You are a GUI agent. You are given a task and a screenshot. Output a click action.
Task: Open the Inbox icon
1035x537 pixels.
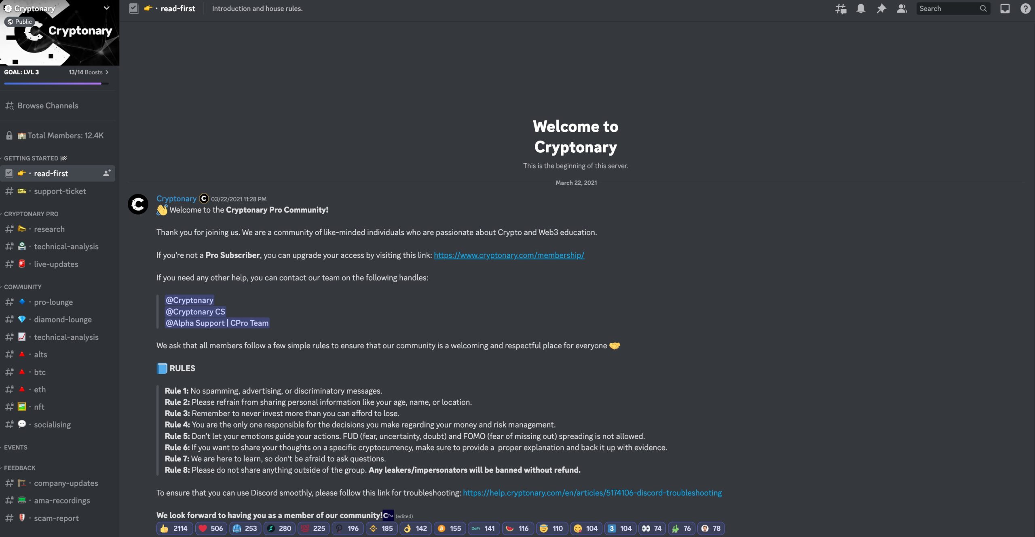tap(1005, 8)
